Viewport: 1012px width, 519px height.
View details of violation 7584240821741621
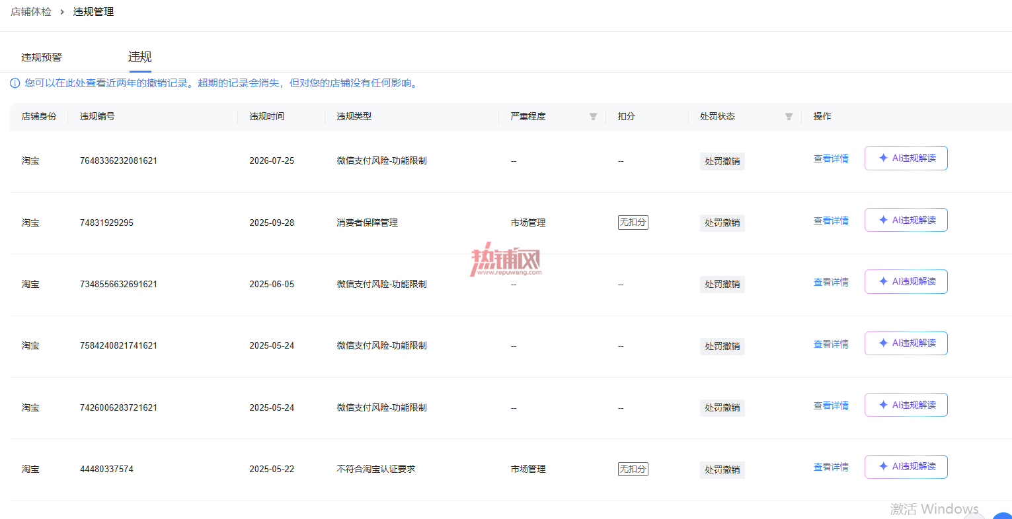tap(831, 344)
